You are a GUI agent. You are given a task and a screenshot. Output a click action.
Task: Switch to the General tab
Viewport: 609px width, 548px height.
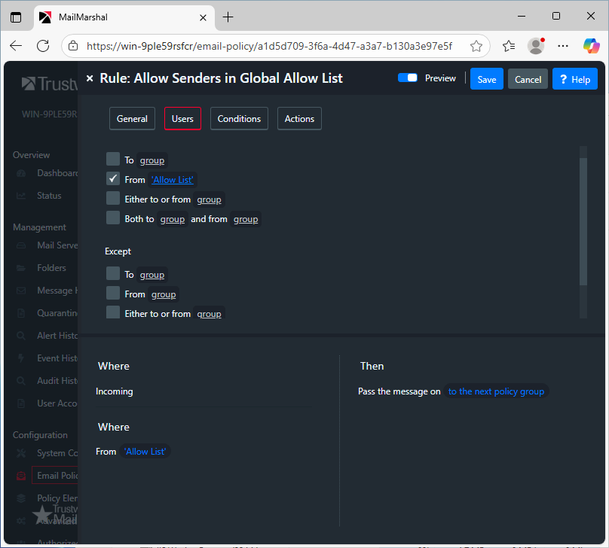132,119
